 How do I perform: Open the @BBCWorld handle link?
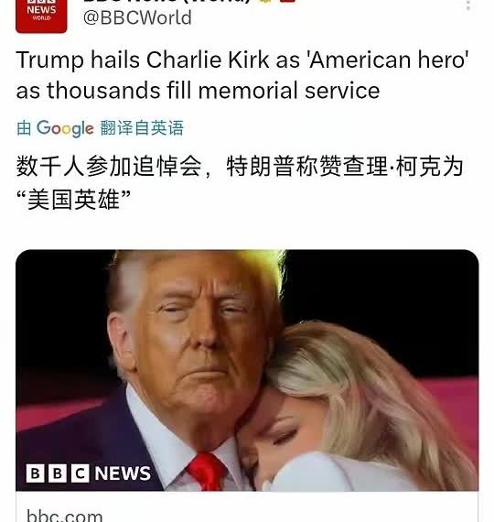click(x=137, y=17)
